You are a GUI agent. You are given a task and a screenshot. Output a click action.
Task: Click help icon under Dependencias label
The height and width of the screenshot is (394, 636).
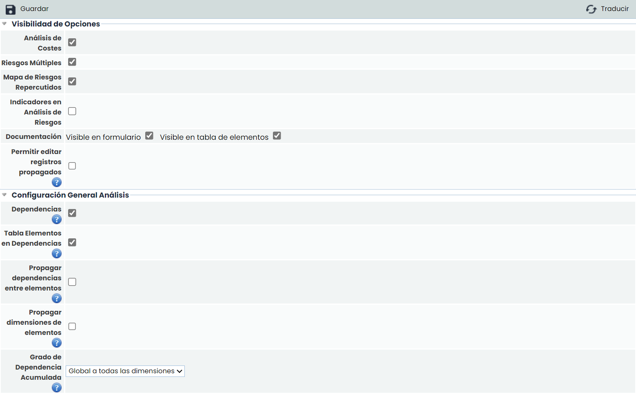point(57,220)
